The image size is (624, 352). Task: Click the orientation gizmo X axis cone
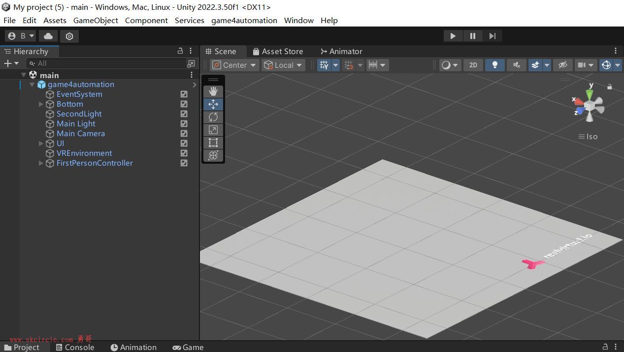(x=579, y=103)
